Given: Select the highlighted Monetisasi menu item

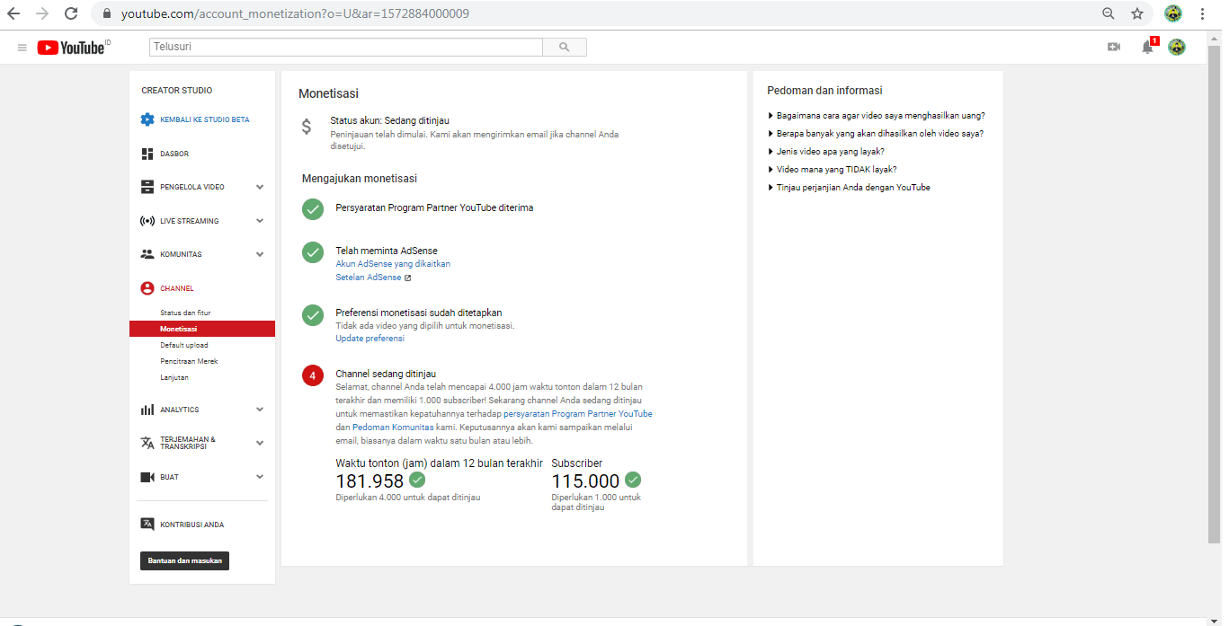Looking at the screenshot, I should [202, 329].
